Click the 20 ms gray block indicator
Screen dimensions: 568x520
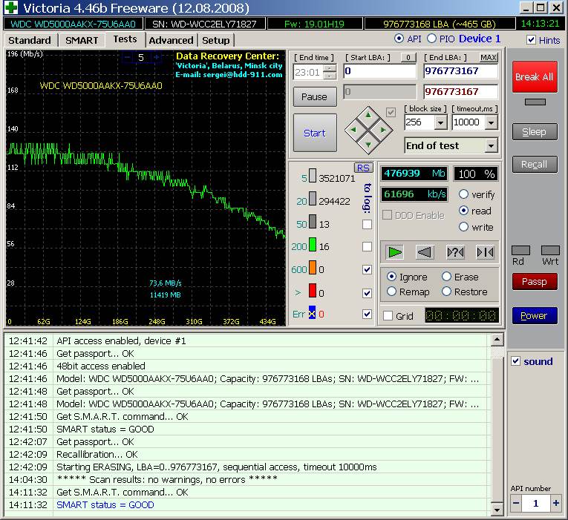tap(313, 199)
